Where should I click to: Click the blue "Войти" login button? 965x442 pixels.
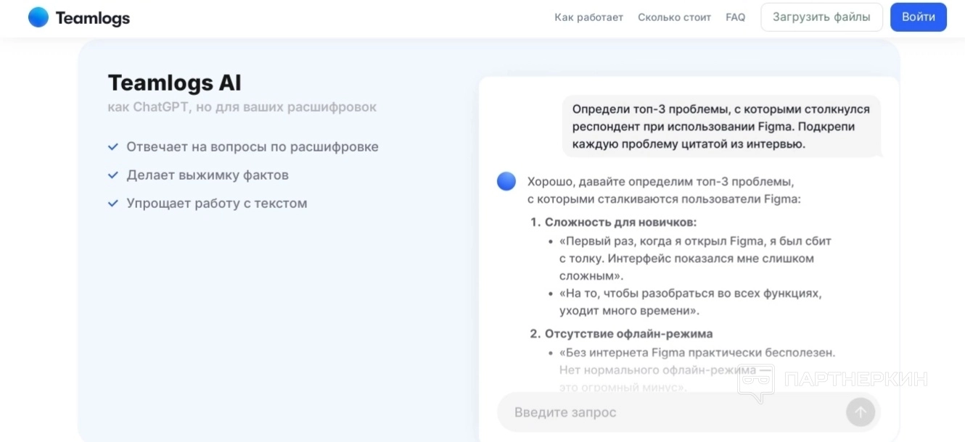point(919,17)
